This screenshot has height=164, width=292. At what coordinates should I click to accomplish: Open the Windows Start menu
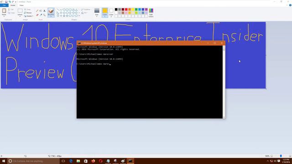tap(4, 161)
